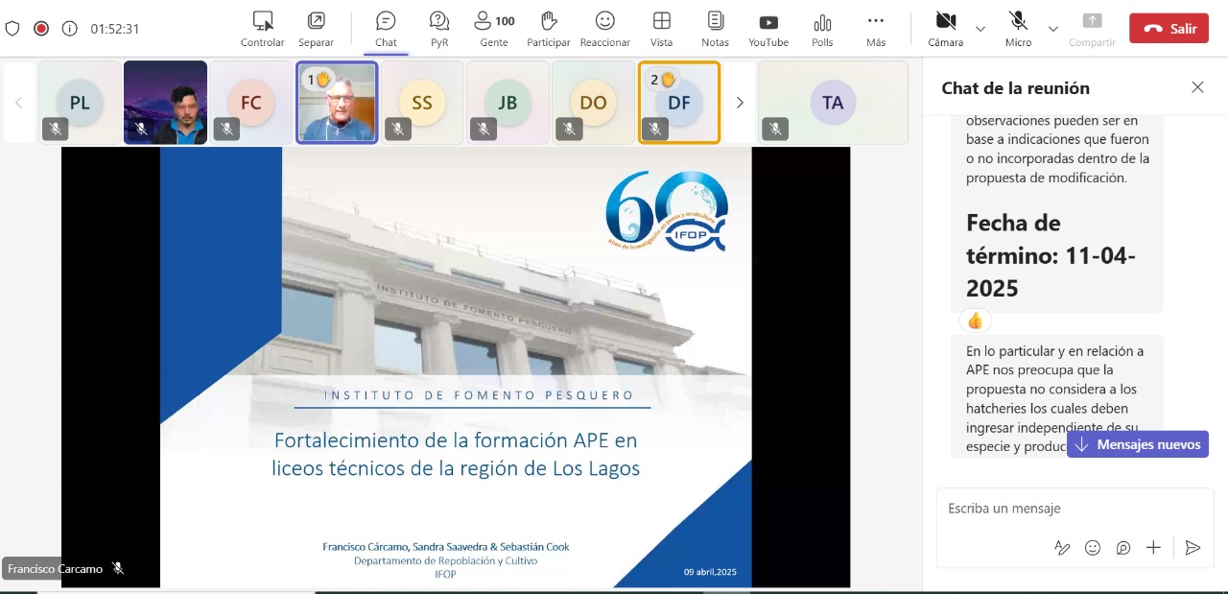The width and height of the screenshot is (1228, 594).
Task: Open the message format options icon
Action: 1062,548
